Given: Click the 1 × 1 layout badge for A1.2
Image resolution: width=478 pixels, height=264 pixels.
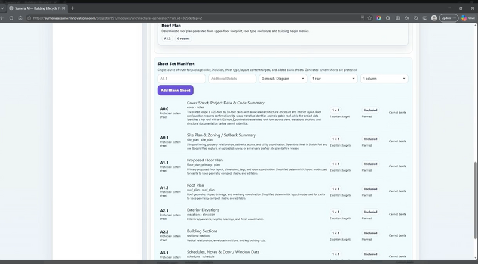Looking at the screenshot, I should point(335,188).
